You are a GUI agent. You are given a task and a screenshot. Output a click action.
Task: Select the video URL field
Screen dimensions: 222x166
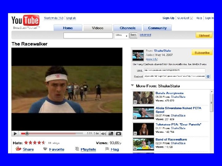pyautogui.click(x=175, y=70)
